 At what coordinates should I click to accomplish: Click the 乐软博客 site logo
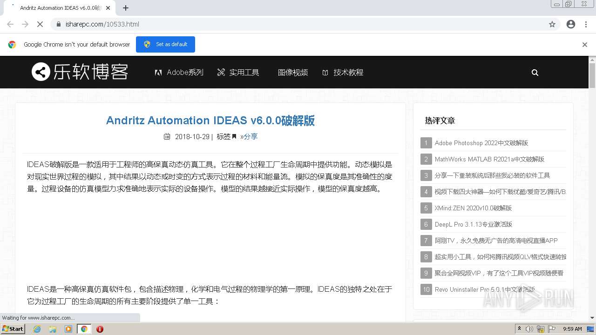(80, 72)
